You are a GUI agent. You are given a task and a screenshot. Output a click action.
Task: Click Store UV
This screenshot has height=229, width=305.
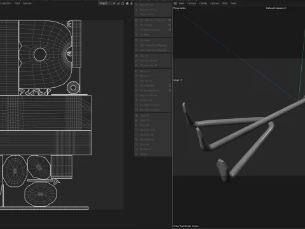click(152, 144)
